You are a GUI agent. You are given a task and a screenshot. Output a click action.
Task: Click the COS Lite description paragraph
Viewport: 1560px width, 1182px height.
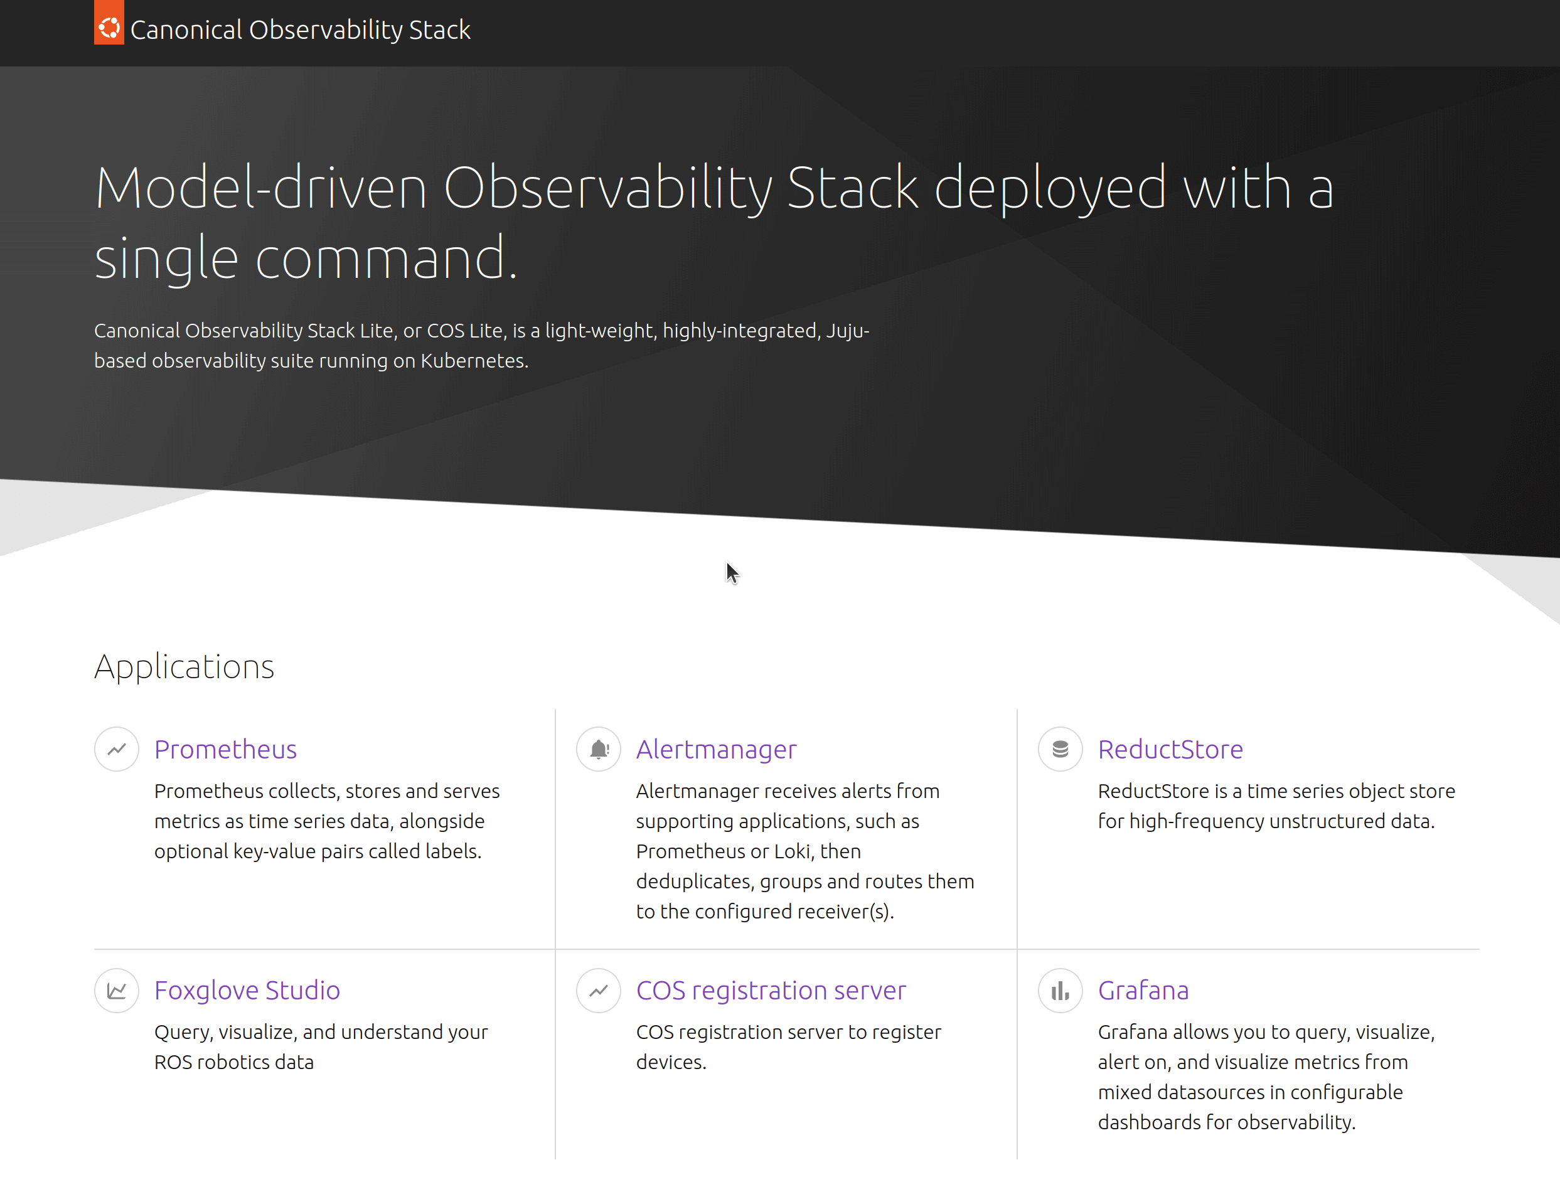click(x=481, y=346)
